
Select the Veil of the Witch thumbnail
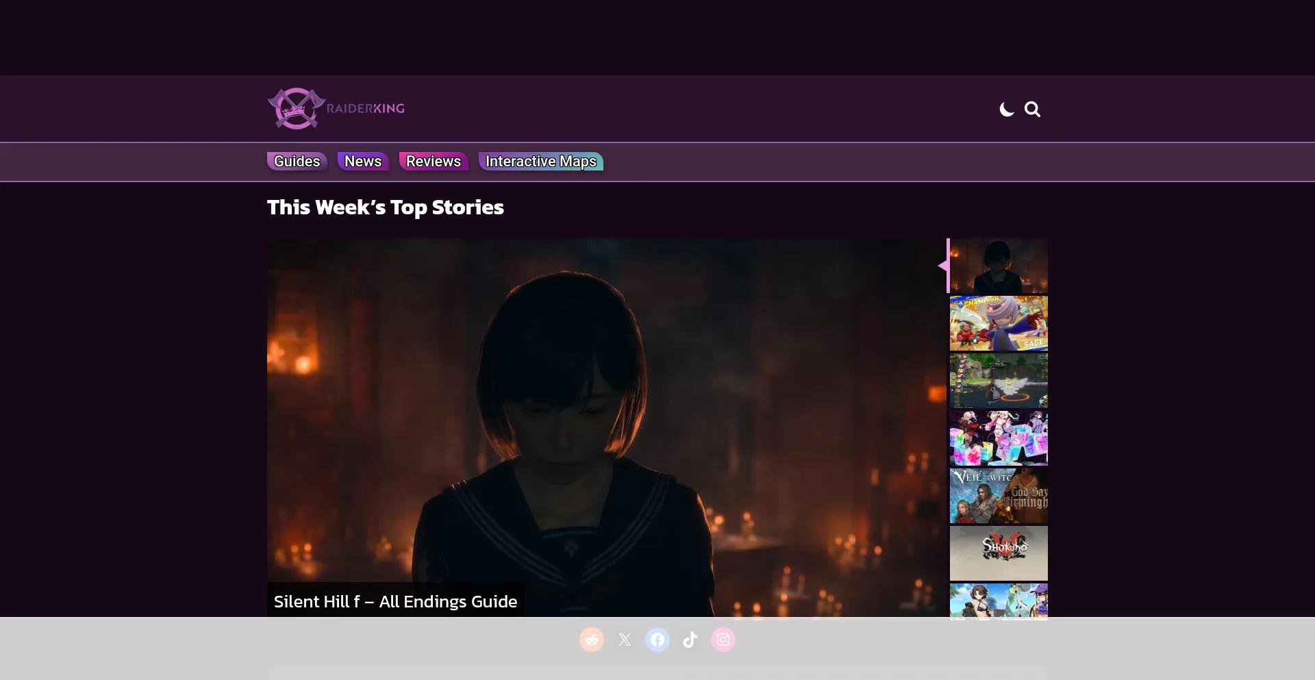(999, 496)
